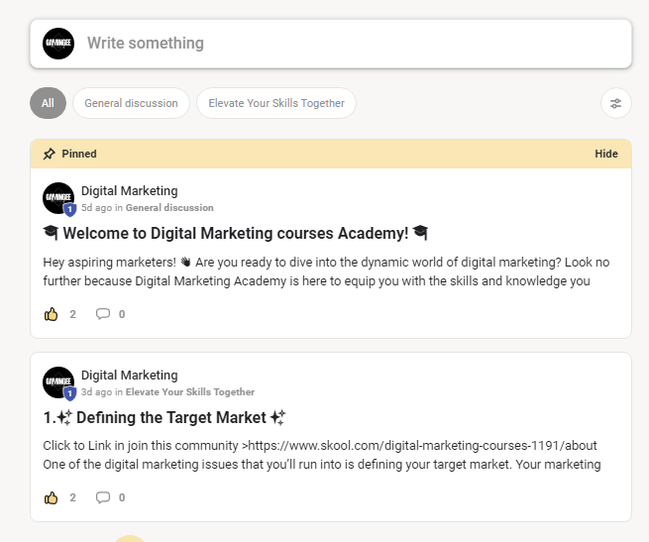
Task: Click the profile avatar beside Write something
Action: (58, 44)
